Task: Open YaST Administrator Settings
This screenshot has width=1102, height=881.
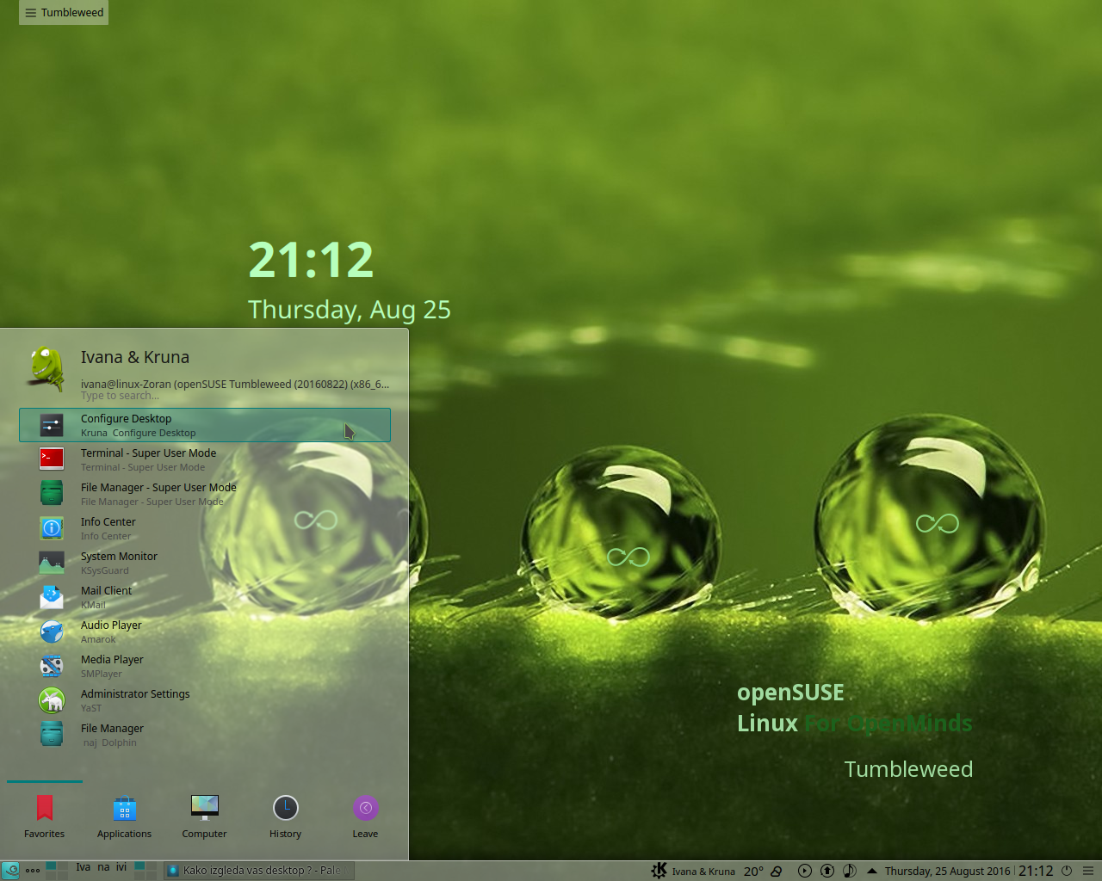Action: click(x=205, y=700)
